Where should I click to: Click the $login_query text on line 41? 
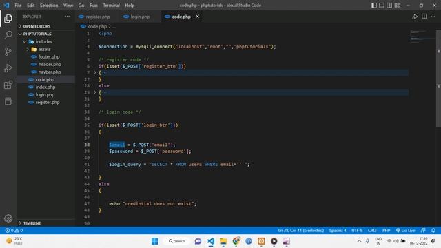[x=125, y=164]
